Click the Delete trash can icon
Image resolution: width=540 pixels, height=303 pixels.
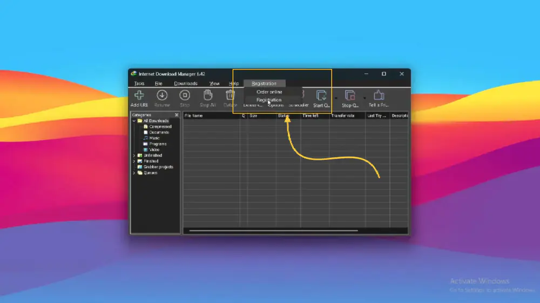click(231, 96)
